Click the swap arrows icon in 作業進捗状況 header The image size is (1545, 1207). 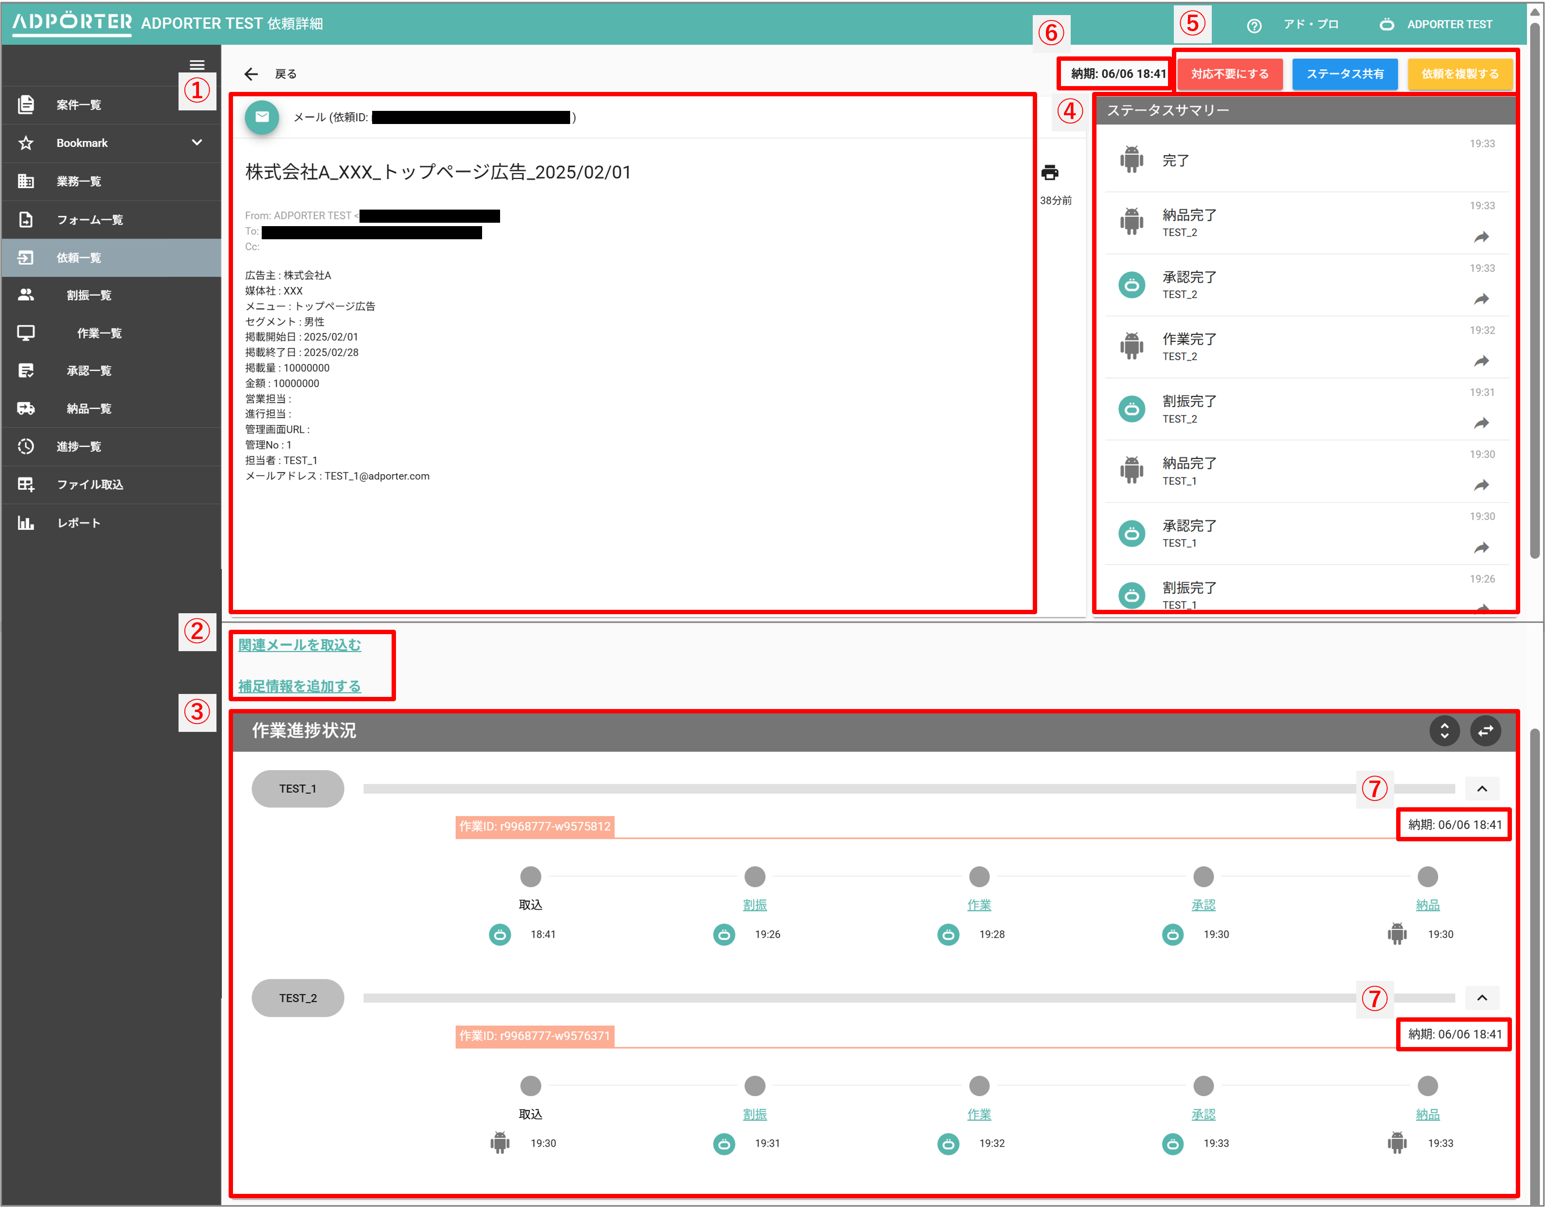click(x=1485, y=730)
